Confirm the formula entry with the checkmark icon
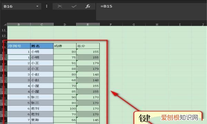The image size is (207, 124). pyautogui.click(x=74, y=6)
